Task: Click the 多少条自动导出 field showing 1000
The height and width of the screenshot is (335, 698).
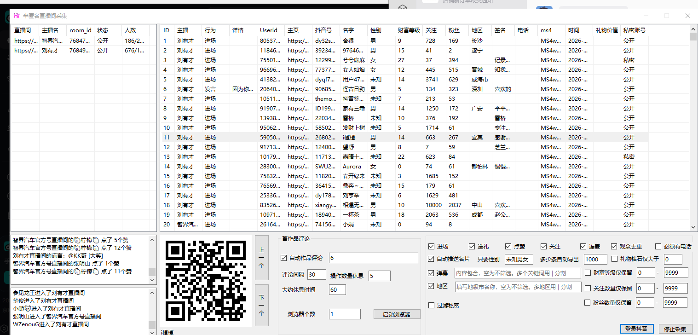Action: tap(595, 259)
